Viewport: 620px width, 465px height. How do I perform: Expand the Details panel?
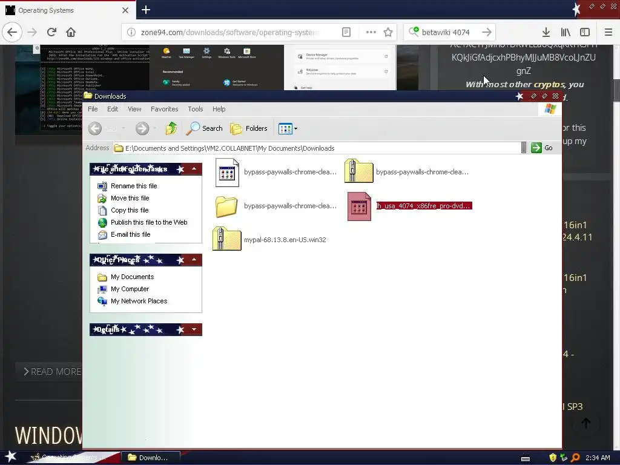click(x=194, y=329)
